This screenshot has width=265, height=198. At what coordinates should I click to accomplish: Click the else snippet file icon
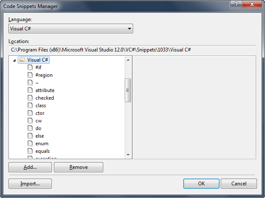tap(30, 136)
